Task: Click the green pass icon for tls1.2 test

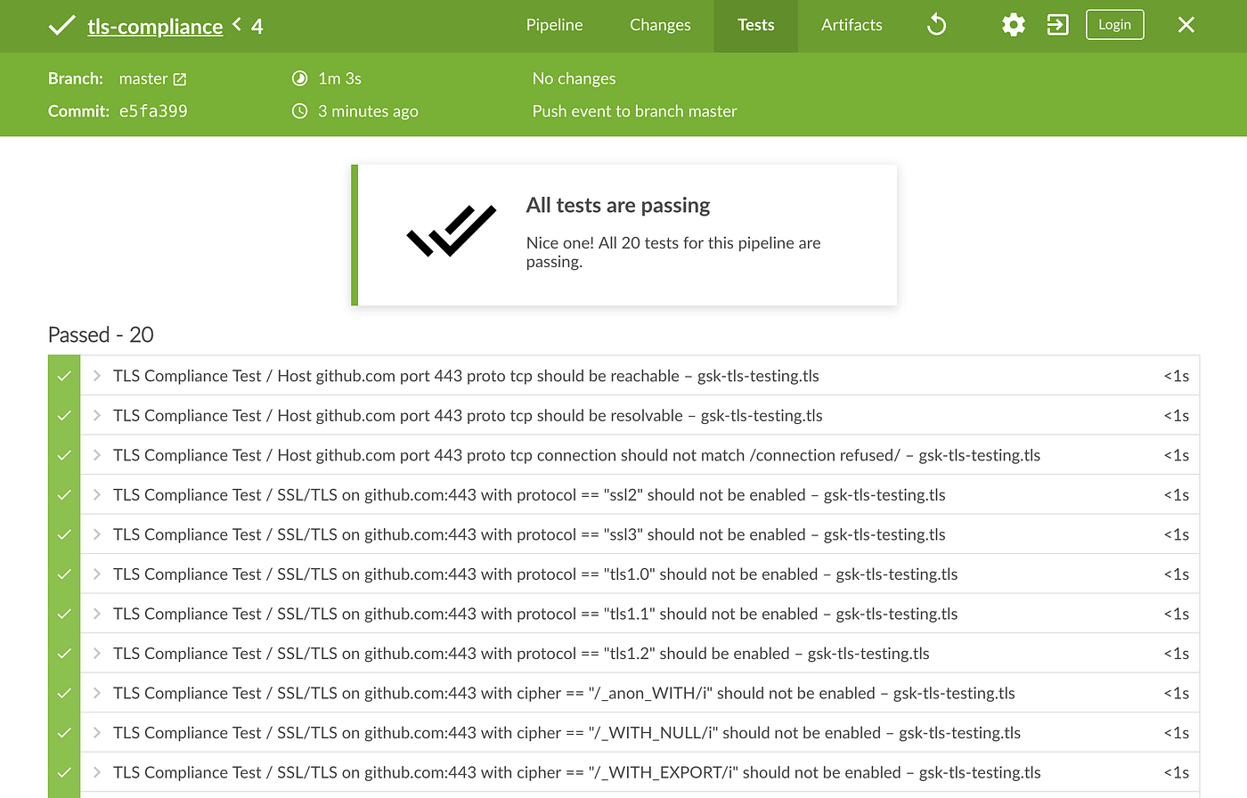Action: click(64, 654)
